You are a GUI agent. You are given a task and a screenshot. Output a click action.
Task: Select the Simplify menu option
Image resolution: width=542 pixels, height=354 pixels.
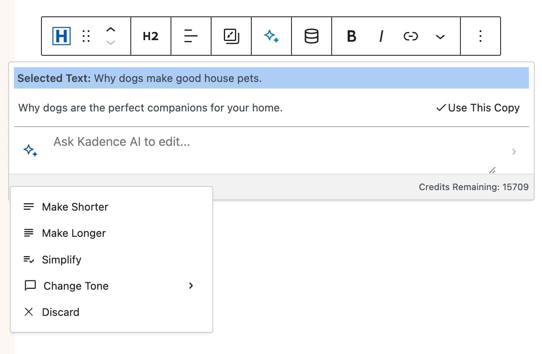pyautogui.click(x=61, y=259)
